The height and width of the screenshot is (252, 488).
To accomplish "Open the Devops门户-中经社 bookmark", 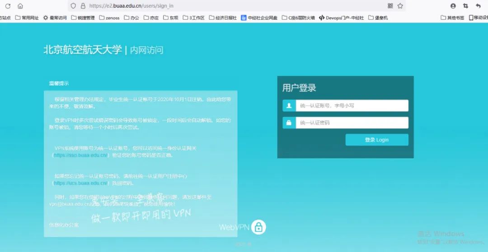I will [x=342, y=18].
